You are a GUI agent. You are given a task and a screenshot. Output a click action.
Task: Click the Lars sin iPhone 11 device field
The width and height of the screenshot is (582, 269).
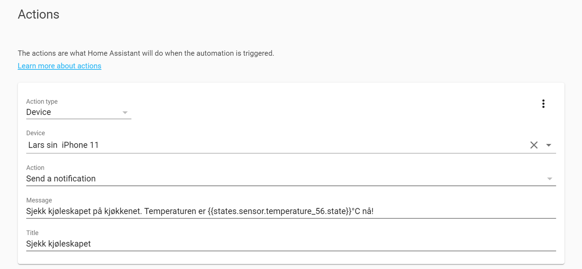point(63,145)
